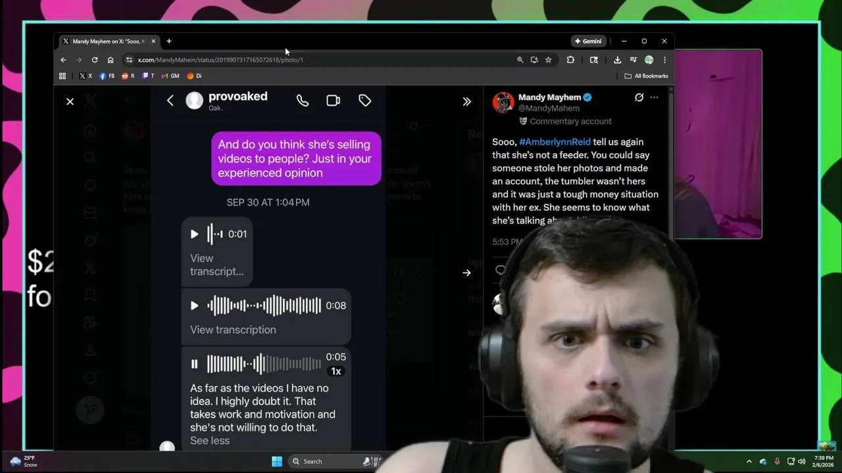Screen dimensions: 842x473
Task: Open the X bookmark
Action: (86, 76)
